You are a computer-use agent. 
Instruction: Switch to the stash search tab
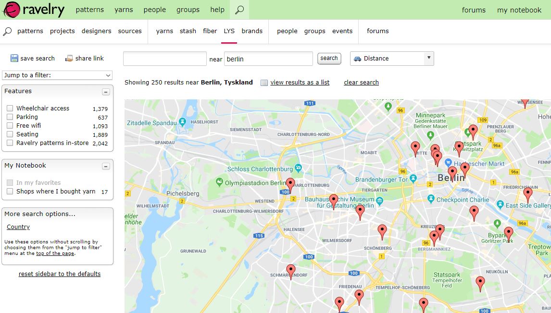[x=188, y=31]
